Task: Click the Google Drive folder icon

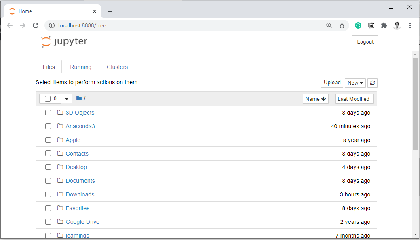Action: 60,221
